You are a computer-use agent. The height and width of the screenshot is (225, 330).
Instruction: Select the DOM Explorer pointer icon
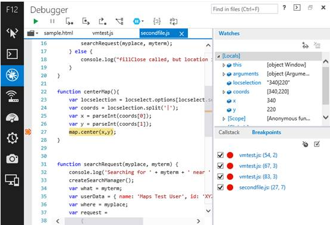pos(12,33)
